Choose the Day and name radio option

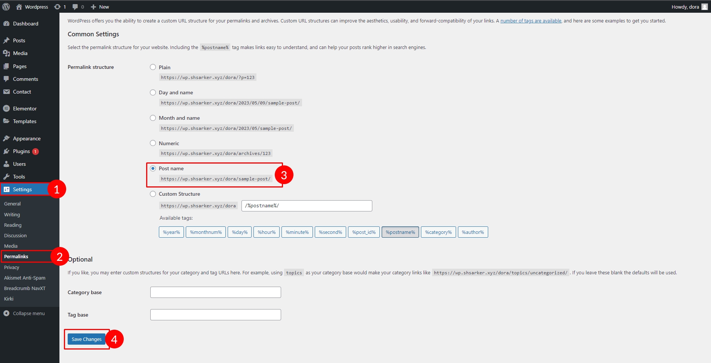(x=153, y=92)
